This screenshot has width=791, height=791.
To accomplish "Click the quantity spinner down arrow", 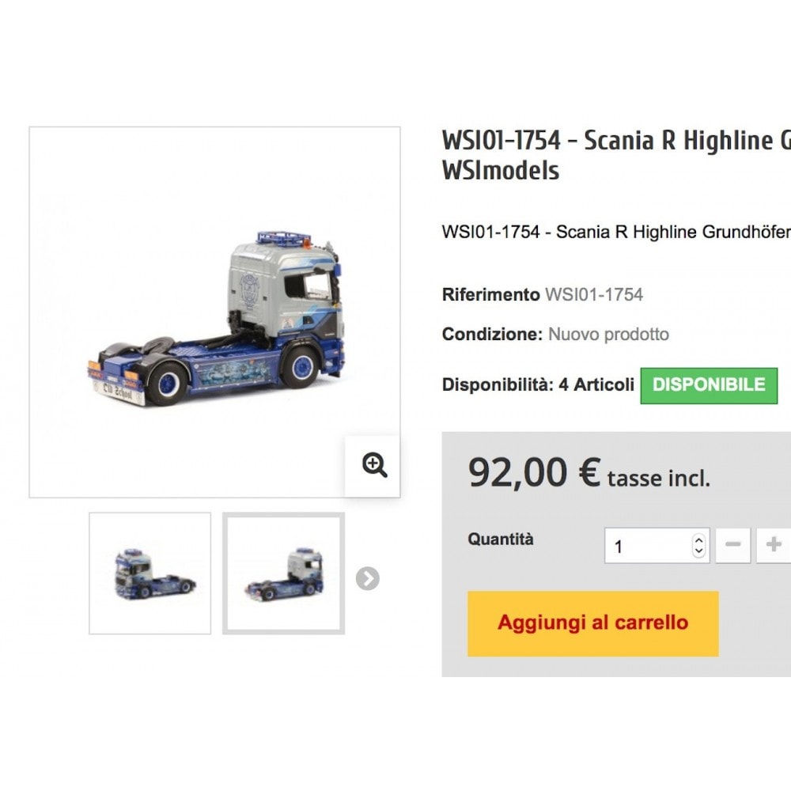I will click(x=698, y=551).
